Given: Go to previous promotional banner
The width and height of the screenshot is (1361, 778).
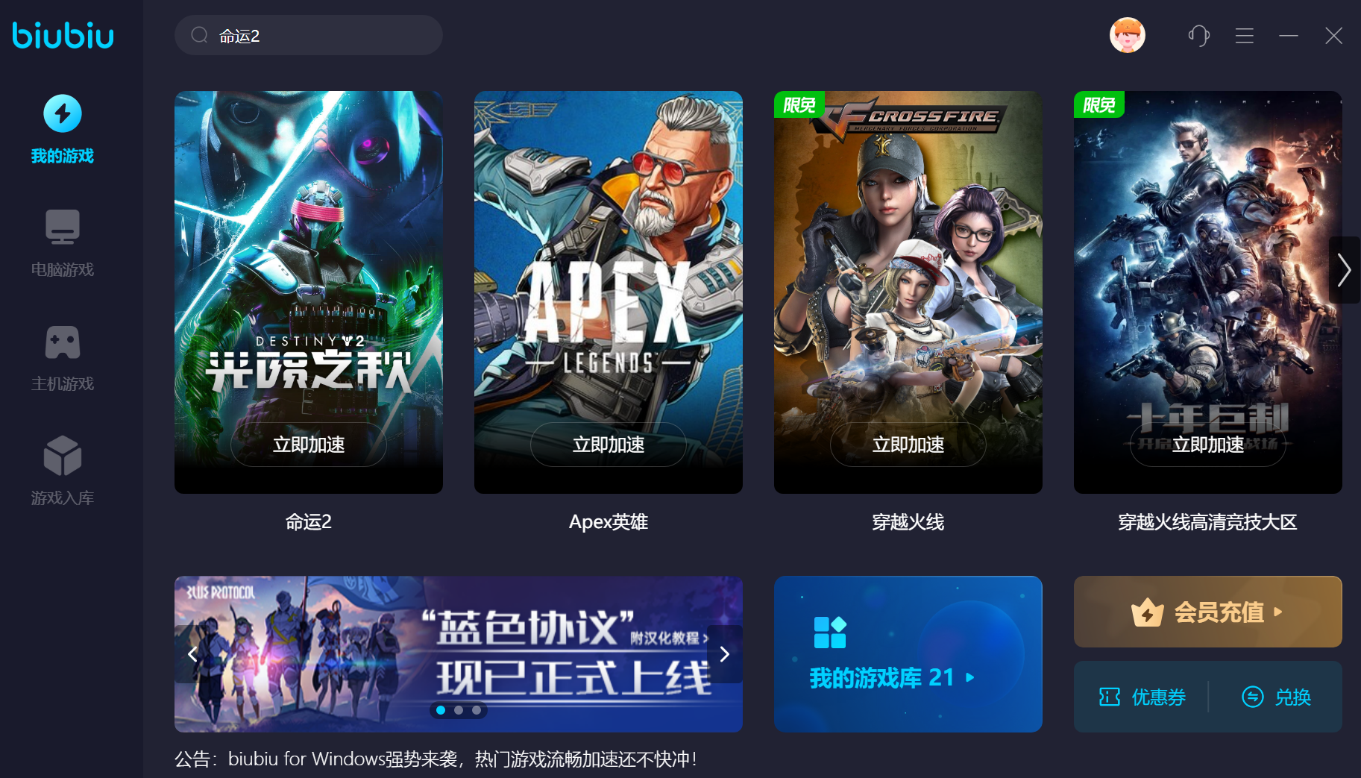Looking at the screenshot, I should 192,654.
